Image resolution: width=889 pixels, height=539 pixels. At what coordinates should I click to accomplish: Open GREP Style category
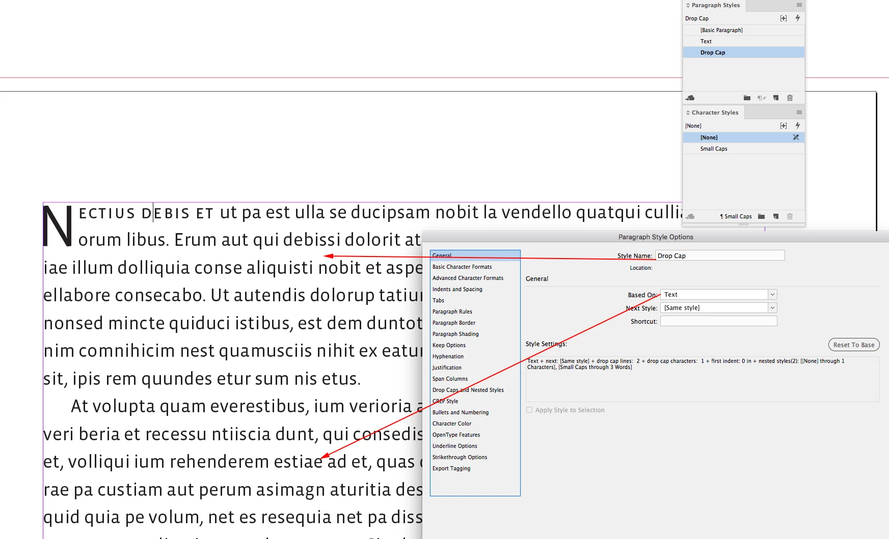coord(475,401)
